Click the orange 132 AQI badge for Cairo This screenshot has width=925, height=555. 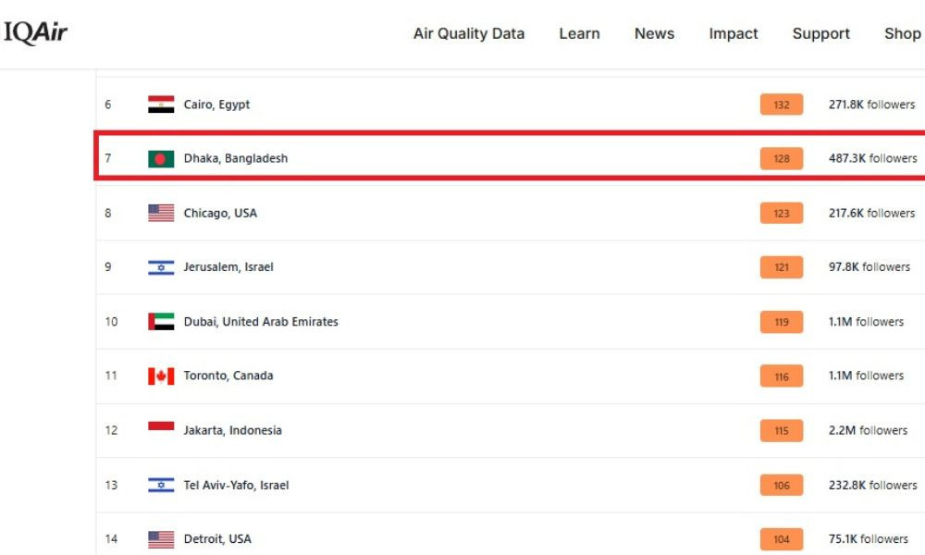[781, 105]
